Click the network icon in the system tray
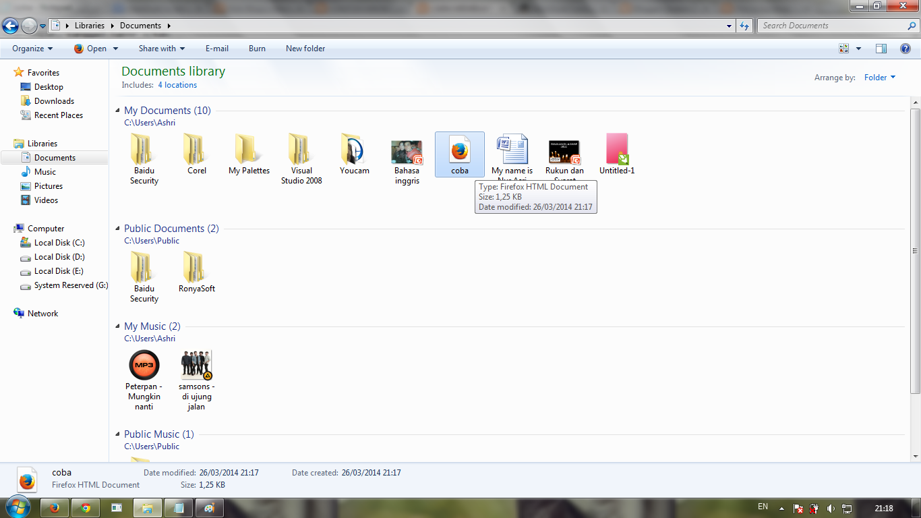 (x=847, y=508)
